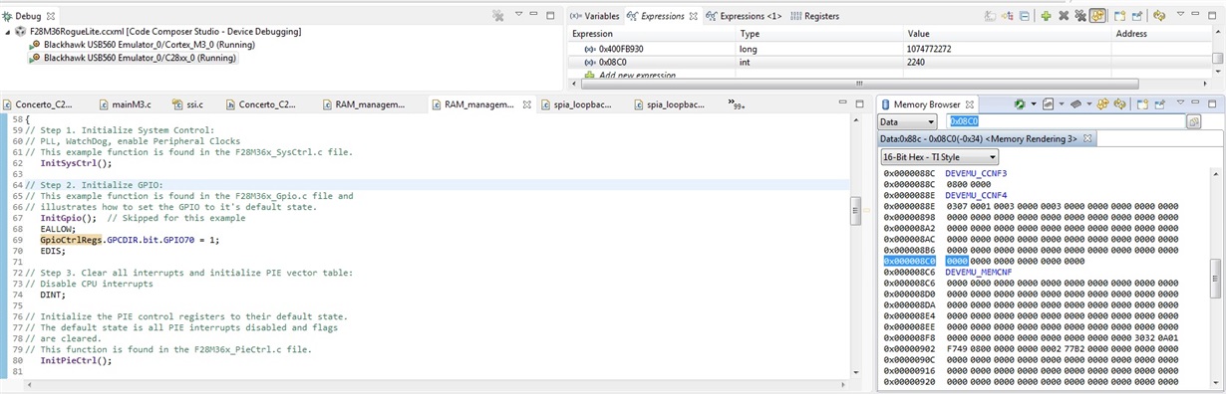Close the Memory Rendering 3 tab
This screenshot has width=1226, height=394.
(x=1087, y=138)
